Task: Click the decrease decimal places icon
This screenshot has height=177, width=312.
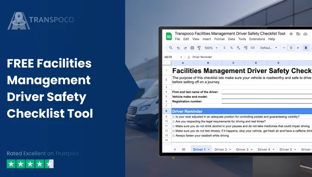Action: click(238, 48)
